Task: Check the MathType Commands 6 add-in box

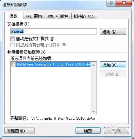Action: tap(13, 64)
